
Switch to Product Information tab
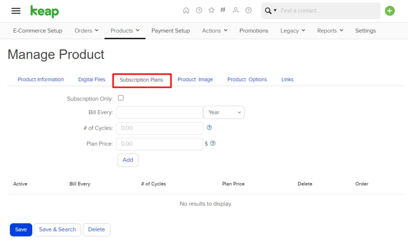41,80
